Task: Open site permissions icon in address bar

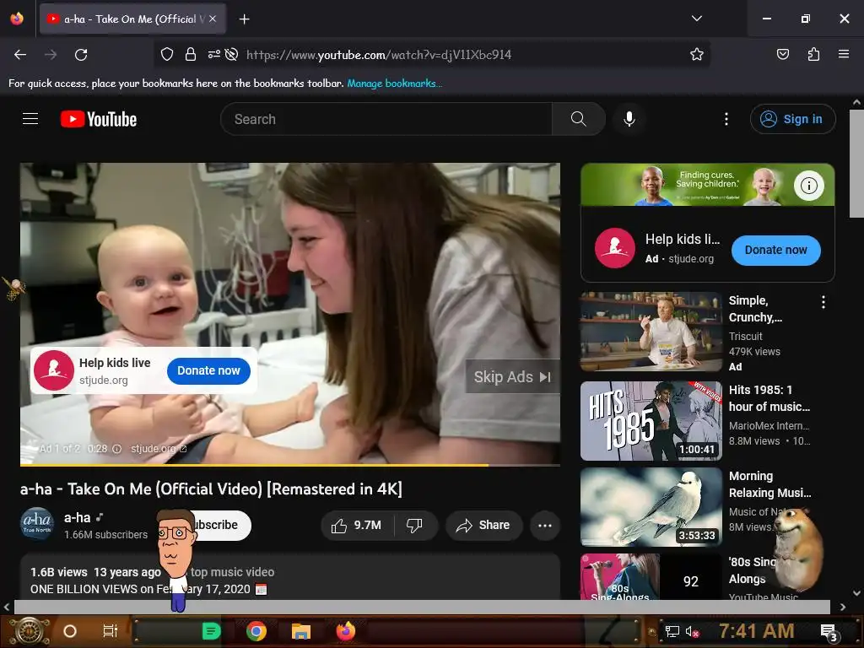Action: tap(213, 54)
